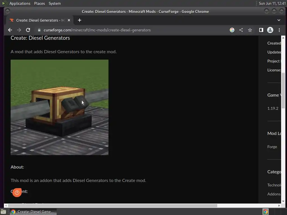
Task: Open the orange help chat bubble
Action: tap(17, 193)
